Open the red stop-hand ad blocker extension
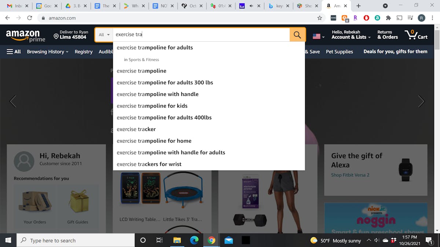This screenshot has height=247, width=440. [366, 18]
